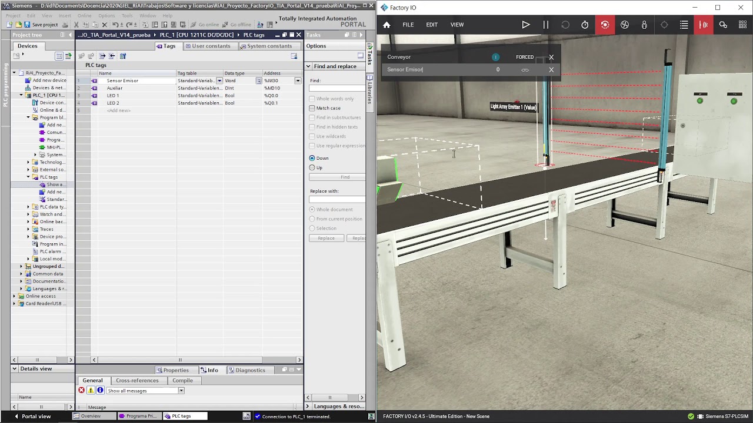Click the Match case checkbox

click(x=312, y=108)
